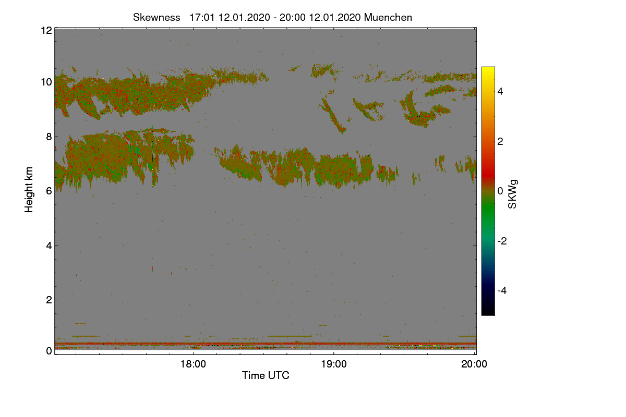The image size is (626, 417).
Task: Select the 18:00 time axis label
Action: (x=193, y=365)
